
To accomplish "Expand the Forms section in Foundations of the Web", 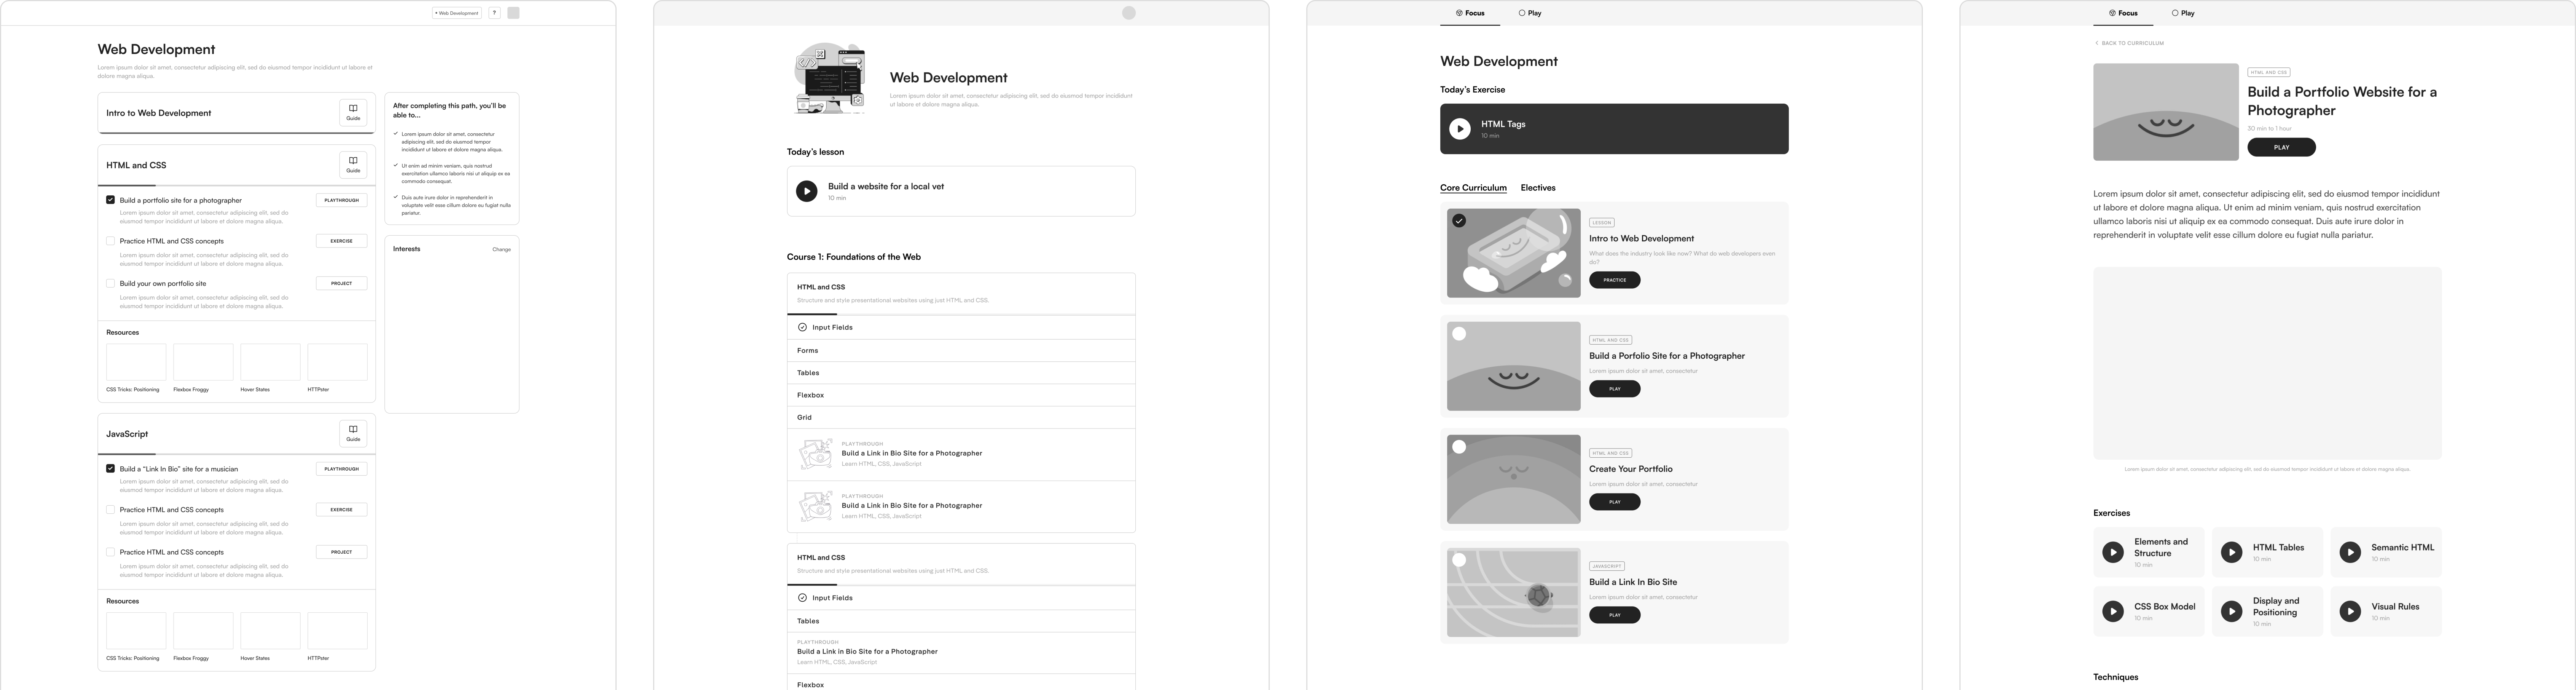I will click(x=960, y=350).
